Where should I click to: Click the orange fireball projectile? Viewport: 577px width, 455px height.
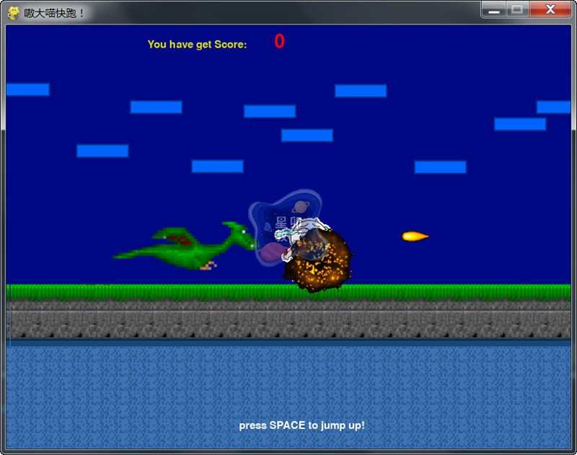[415, 236]
